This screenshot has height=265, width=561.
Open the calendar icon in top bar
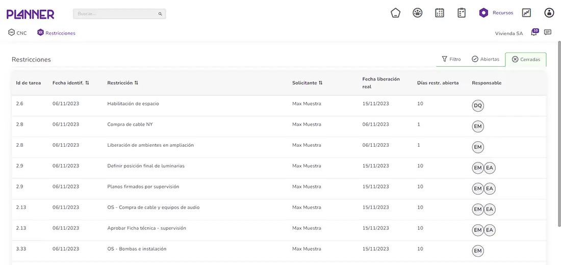click(x=439, y=13)
